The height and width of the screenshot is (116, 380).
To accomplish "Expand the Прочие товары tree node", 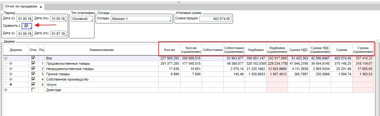I will point(11,74).
